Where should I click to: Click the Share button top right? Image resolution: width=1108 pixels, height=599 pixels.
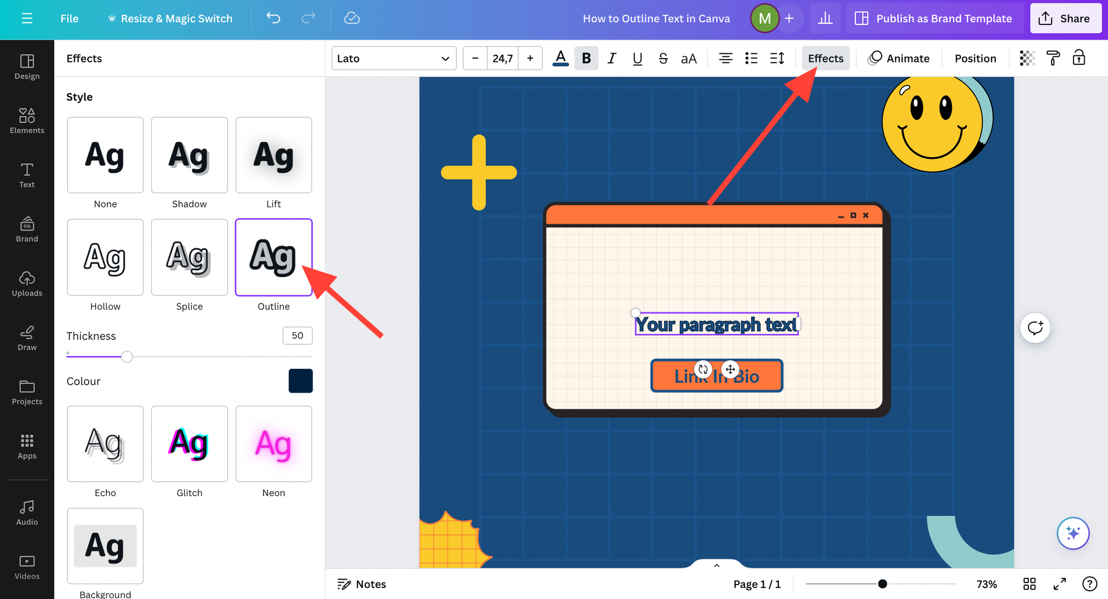click(x=1066, y=18)
